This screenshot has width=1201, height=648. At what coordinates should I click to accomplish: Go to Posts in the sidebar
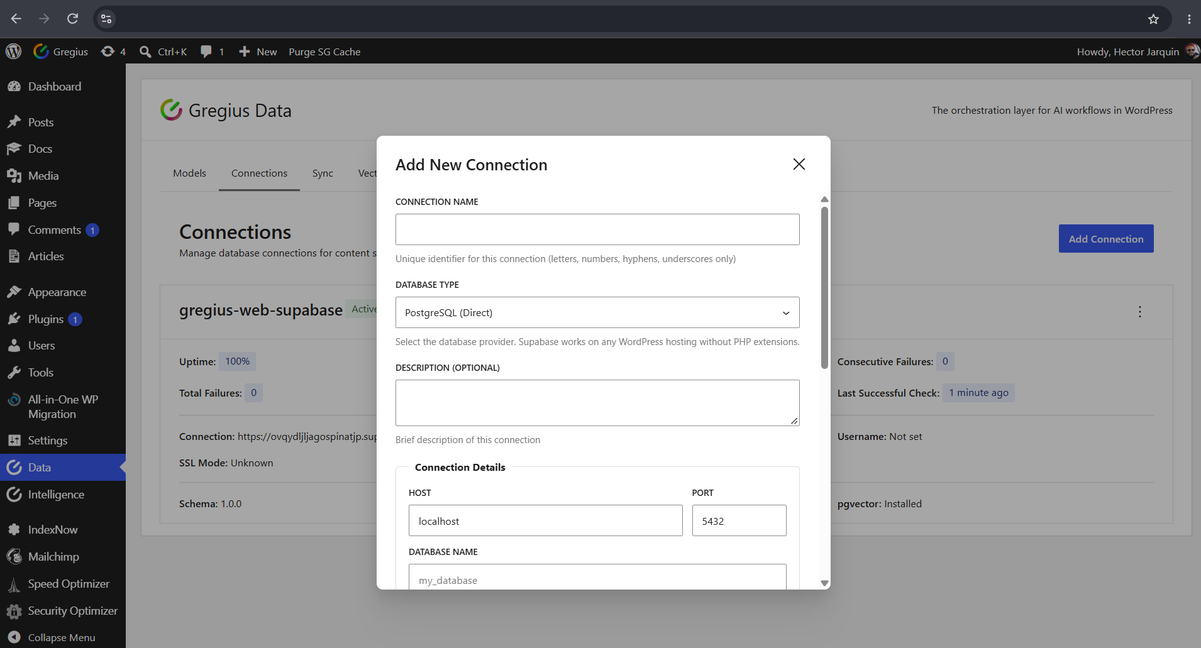[63, 122]
